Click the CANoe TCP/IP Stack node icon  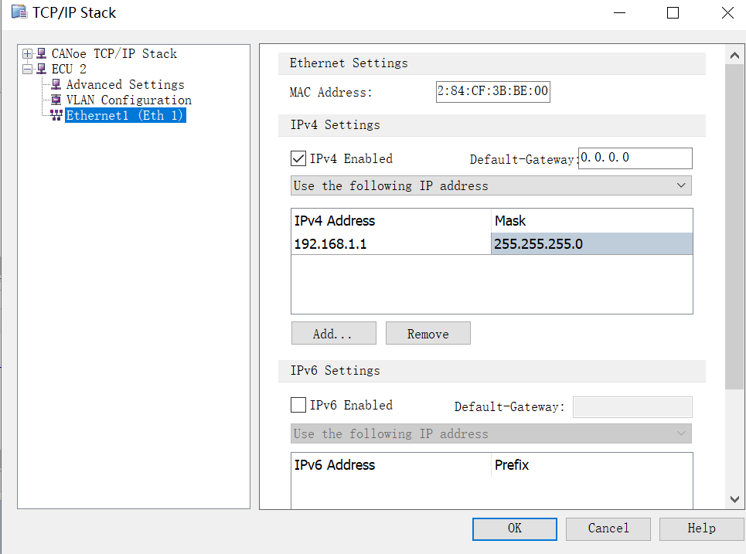click(x=41, y=53)
